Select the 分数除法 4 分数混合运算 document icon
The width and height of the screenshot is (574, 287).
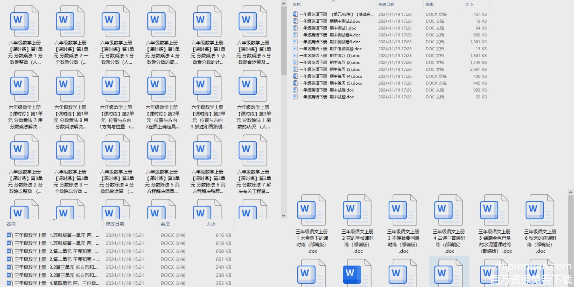pos(116,151)
